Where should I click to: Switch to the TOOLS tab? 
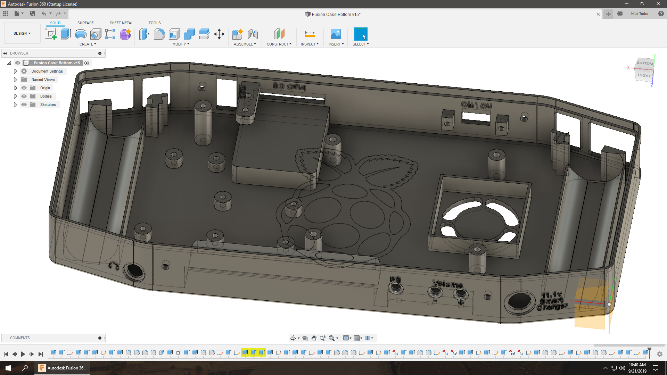pos(155,23)
